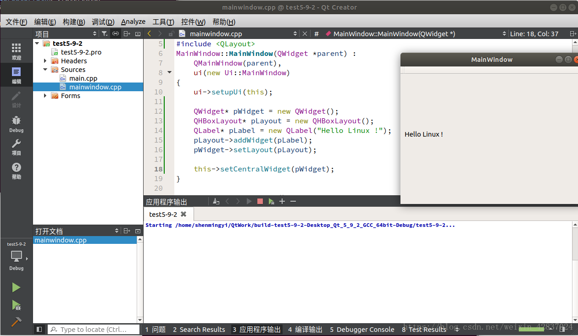Fold the code block at line 8

[x=169, y=72]
